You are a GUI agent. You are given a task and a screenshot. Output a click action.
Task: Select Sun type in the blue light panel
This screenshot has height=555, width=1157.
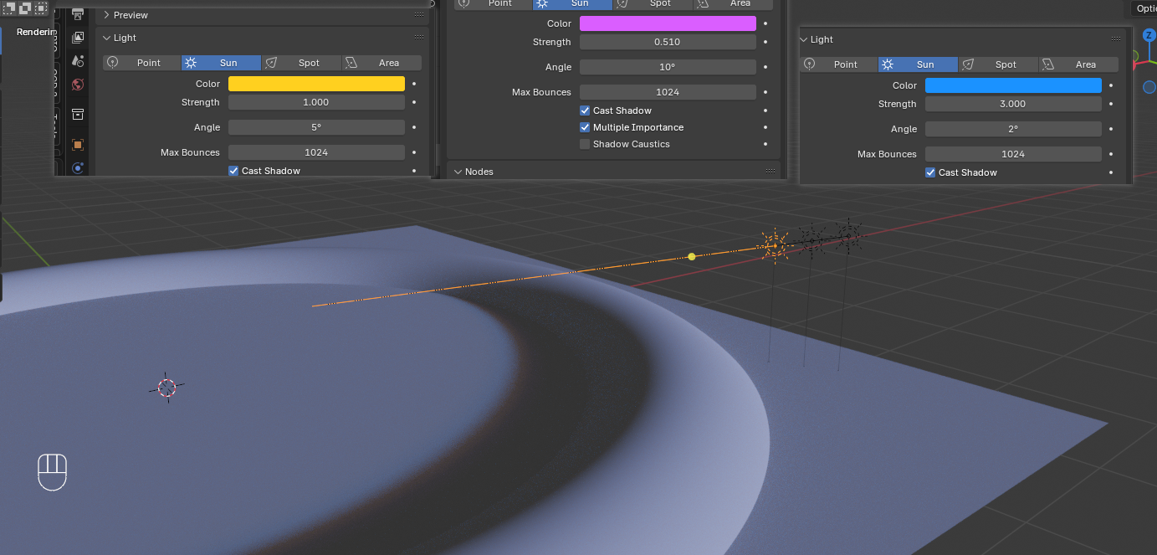click(x=918, y=64)
